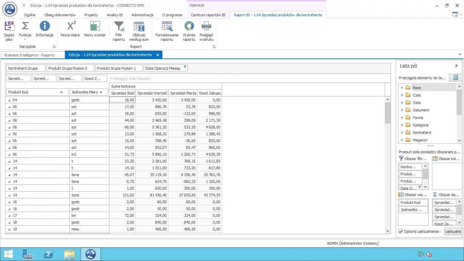464x261 pixels.
Task: Click the pin icon of Lista pól
Action: click(456, 66)
